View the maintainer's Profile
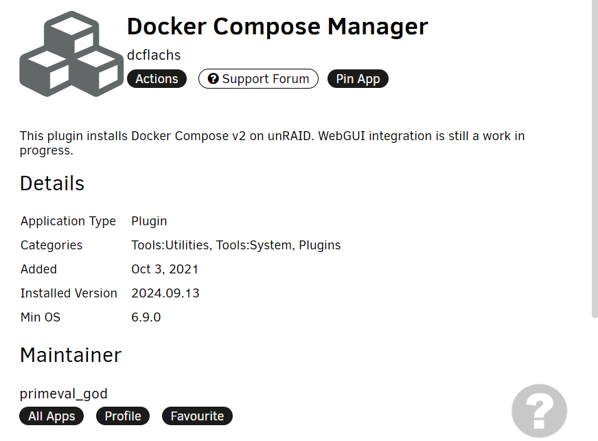The height and width of the screenshot is (441, 598). [x=123, y=416]
